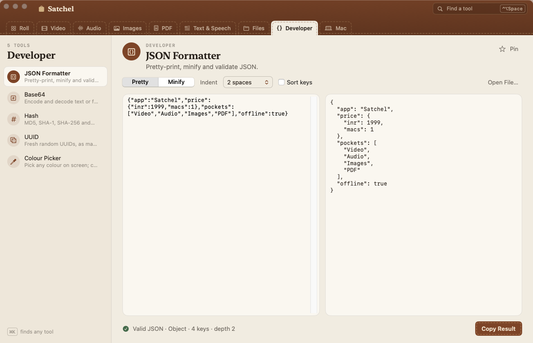Viewport: 533px width, 343px height.
Task: Click the Roll tab grid icon
Action: pos(14,28)
